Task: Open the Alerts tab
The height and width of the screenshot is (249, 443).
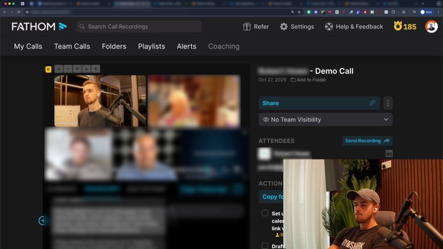Action: (187, 47)
